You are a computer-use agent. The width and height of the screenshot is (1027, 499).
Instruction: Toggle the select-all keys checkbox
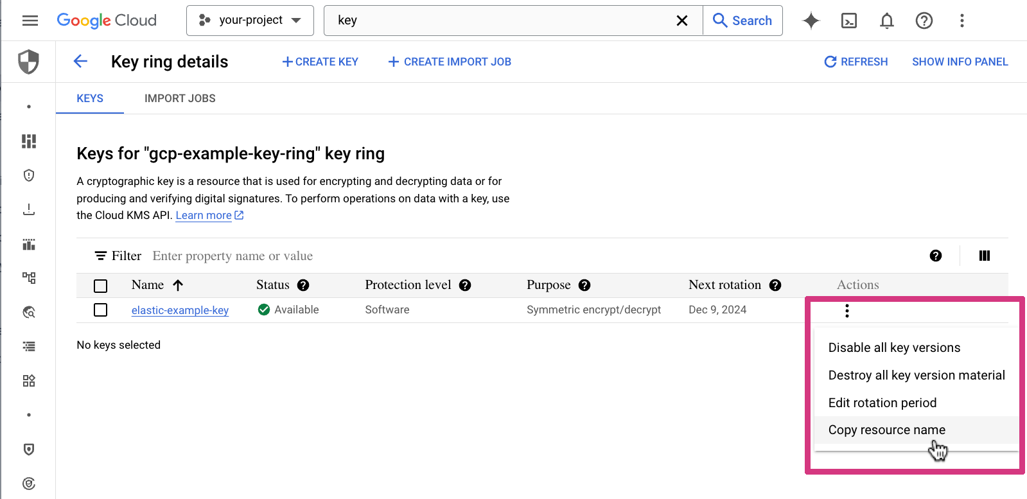[x=101, y=286]
